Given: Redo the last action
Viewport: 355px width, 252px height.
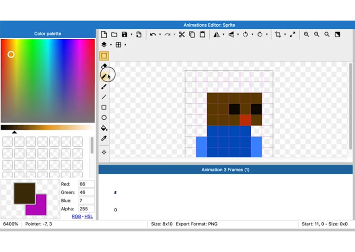Looking at the screenshot, I should pyautogui.click(x=167, y=34).
